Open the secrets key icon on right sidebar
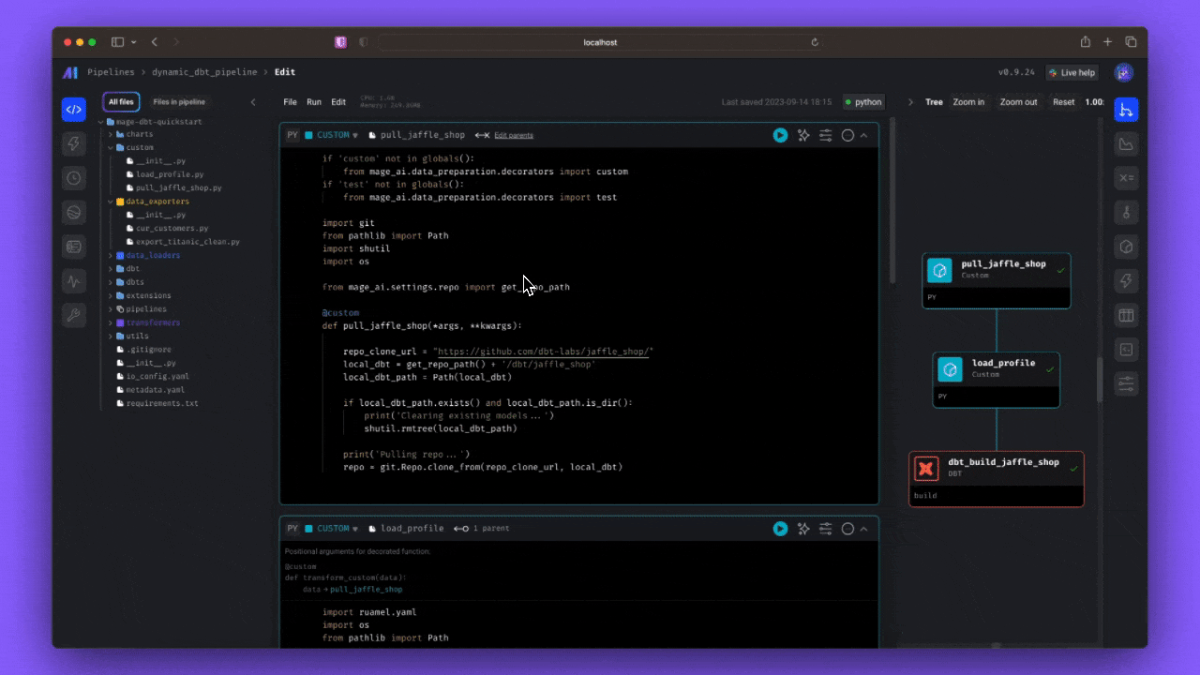 coord(1126,213)
